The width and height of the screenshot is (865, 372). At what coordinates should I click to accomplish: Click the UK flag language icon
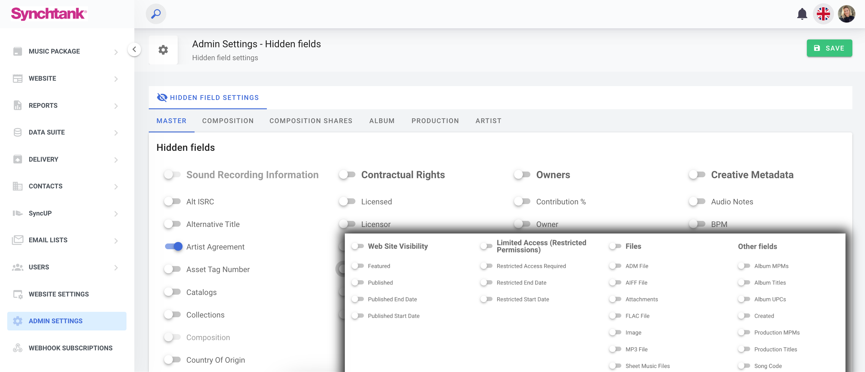[x=823, y=14]
